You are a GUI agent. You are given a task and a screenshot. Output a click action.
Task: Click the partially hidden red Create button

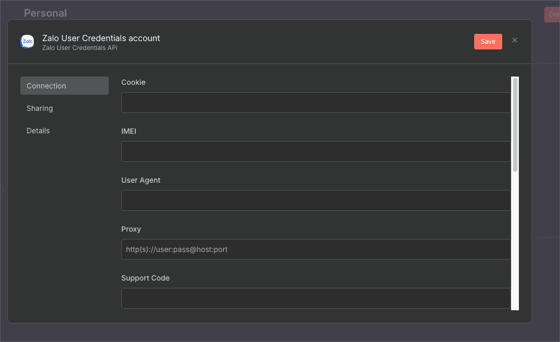pos(552,15)
